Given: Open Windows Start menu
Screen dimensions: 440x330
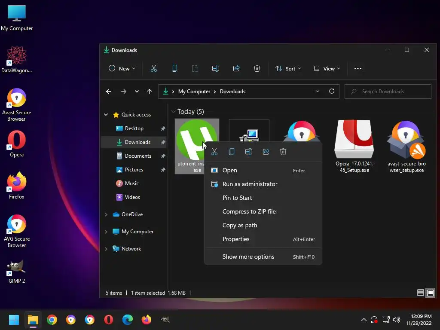Looking at the screenshot, I should pos(14,320).
